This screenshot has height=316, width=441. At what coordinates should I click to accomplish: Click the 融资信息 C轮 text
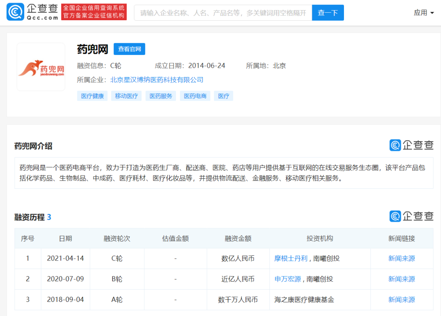[99, 66]
